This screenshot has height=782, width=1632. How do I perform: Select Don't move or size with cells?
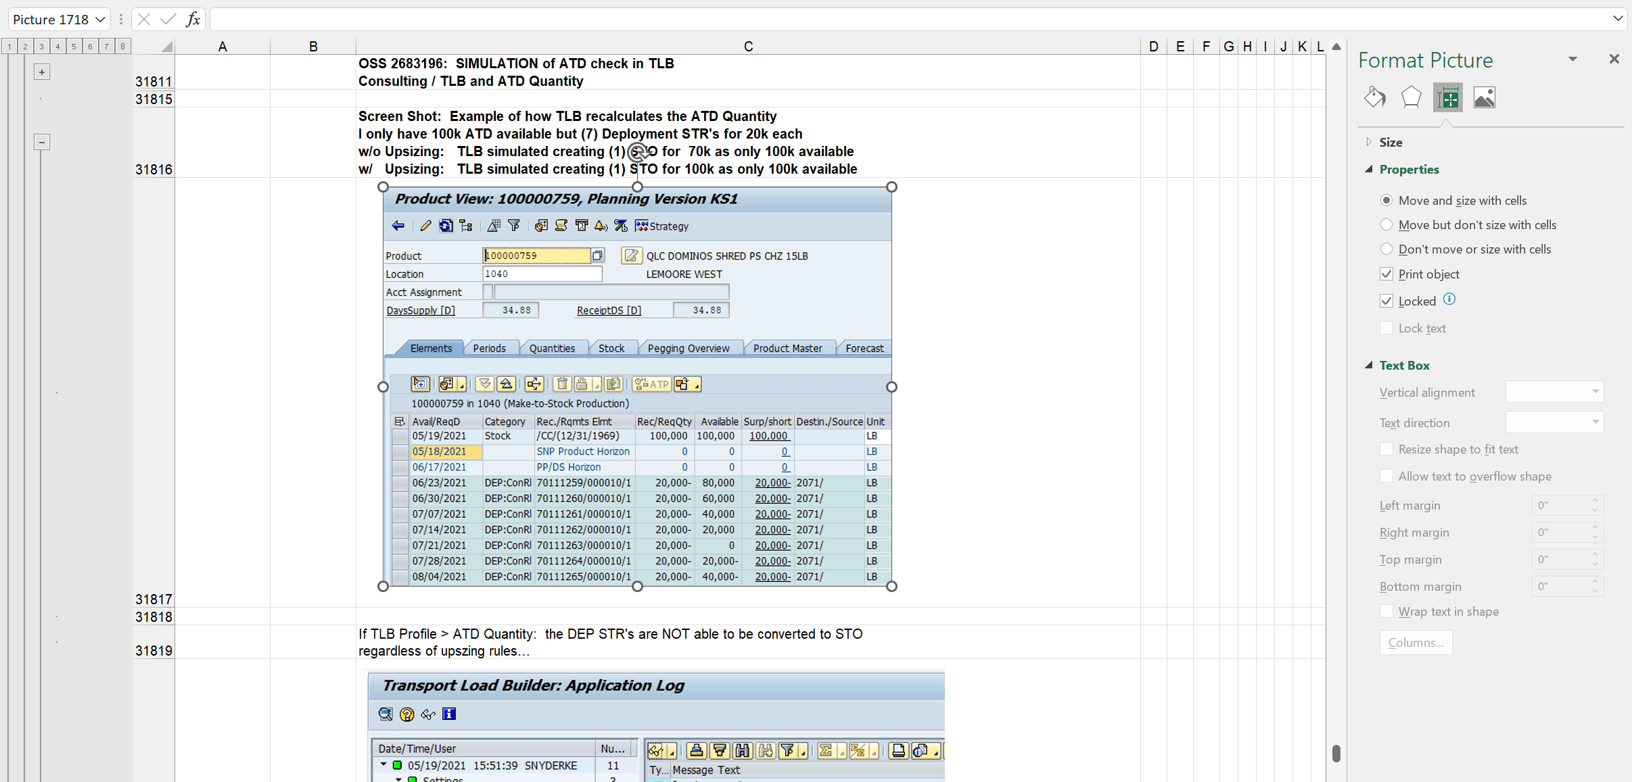[x=1386, y=249]
